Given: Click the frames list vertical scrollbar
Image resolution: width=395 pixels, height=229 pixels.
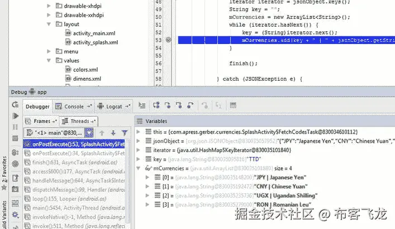Looking at the screenshot, I should point(128,181).
